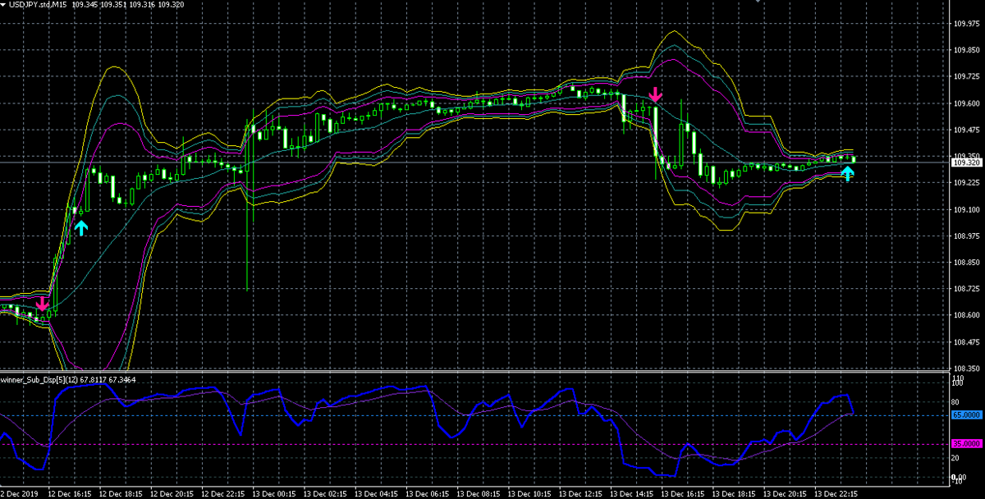The image size is (985, 499).
Task: Click the 109.351 high value in the header
Action: pos(114,5)
